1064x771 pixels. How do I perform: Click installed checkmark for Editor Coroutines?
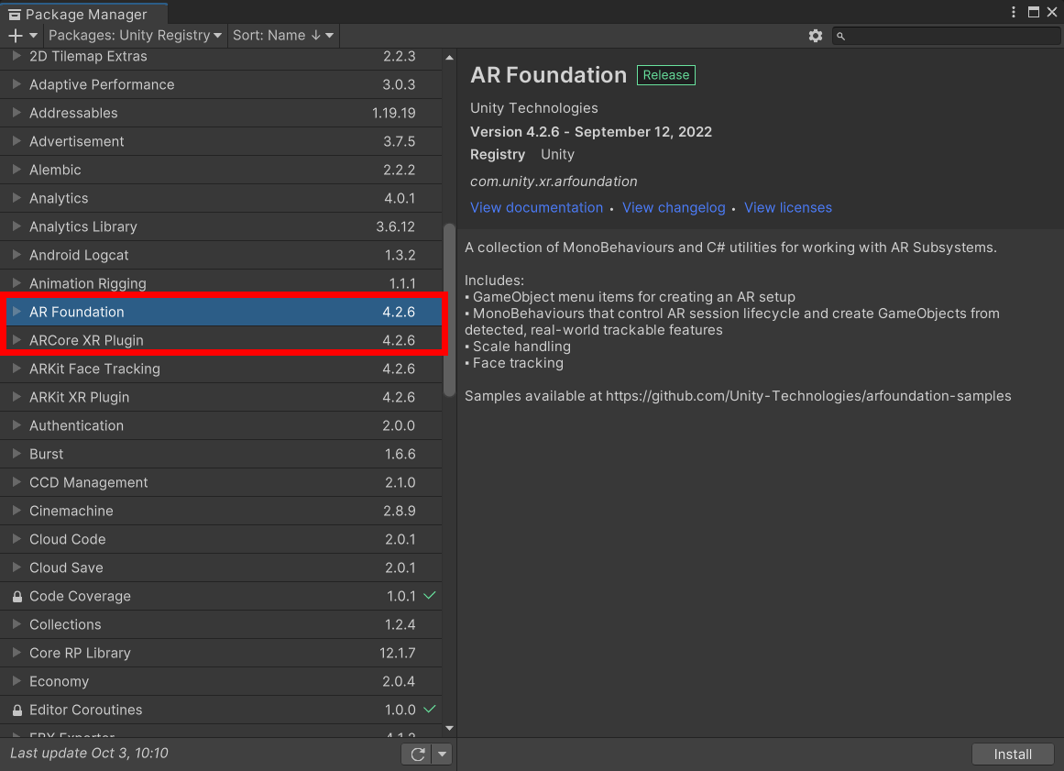point(430,710)
